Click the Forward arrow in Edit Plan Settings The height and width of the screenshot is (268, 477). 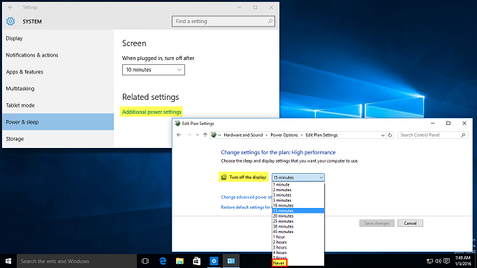coord(189,135)
